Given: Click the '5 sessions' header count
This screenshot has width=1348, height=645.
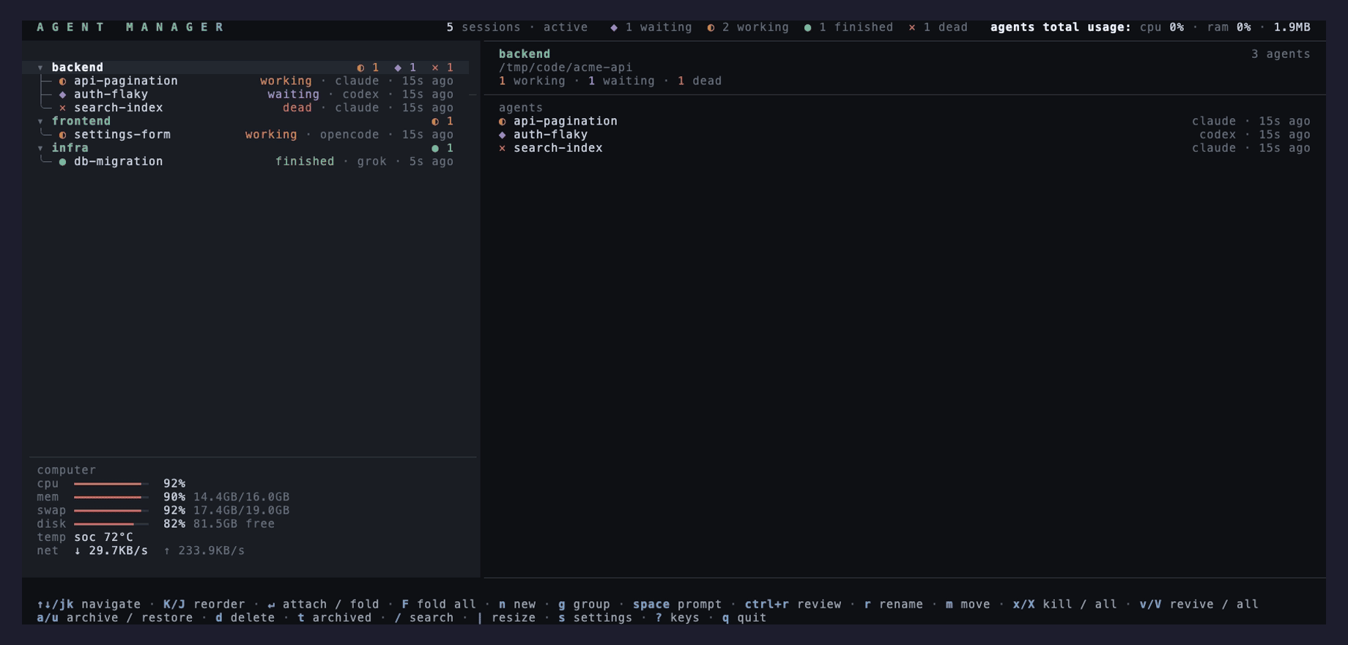Looking at the screenshot, I should coord(484,27).
